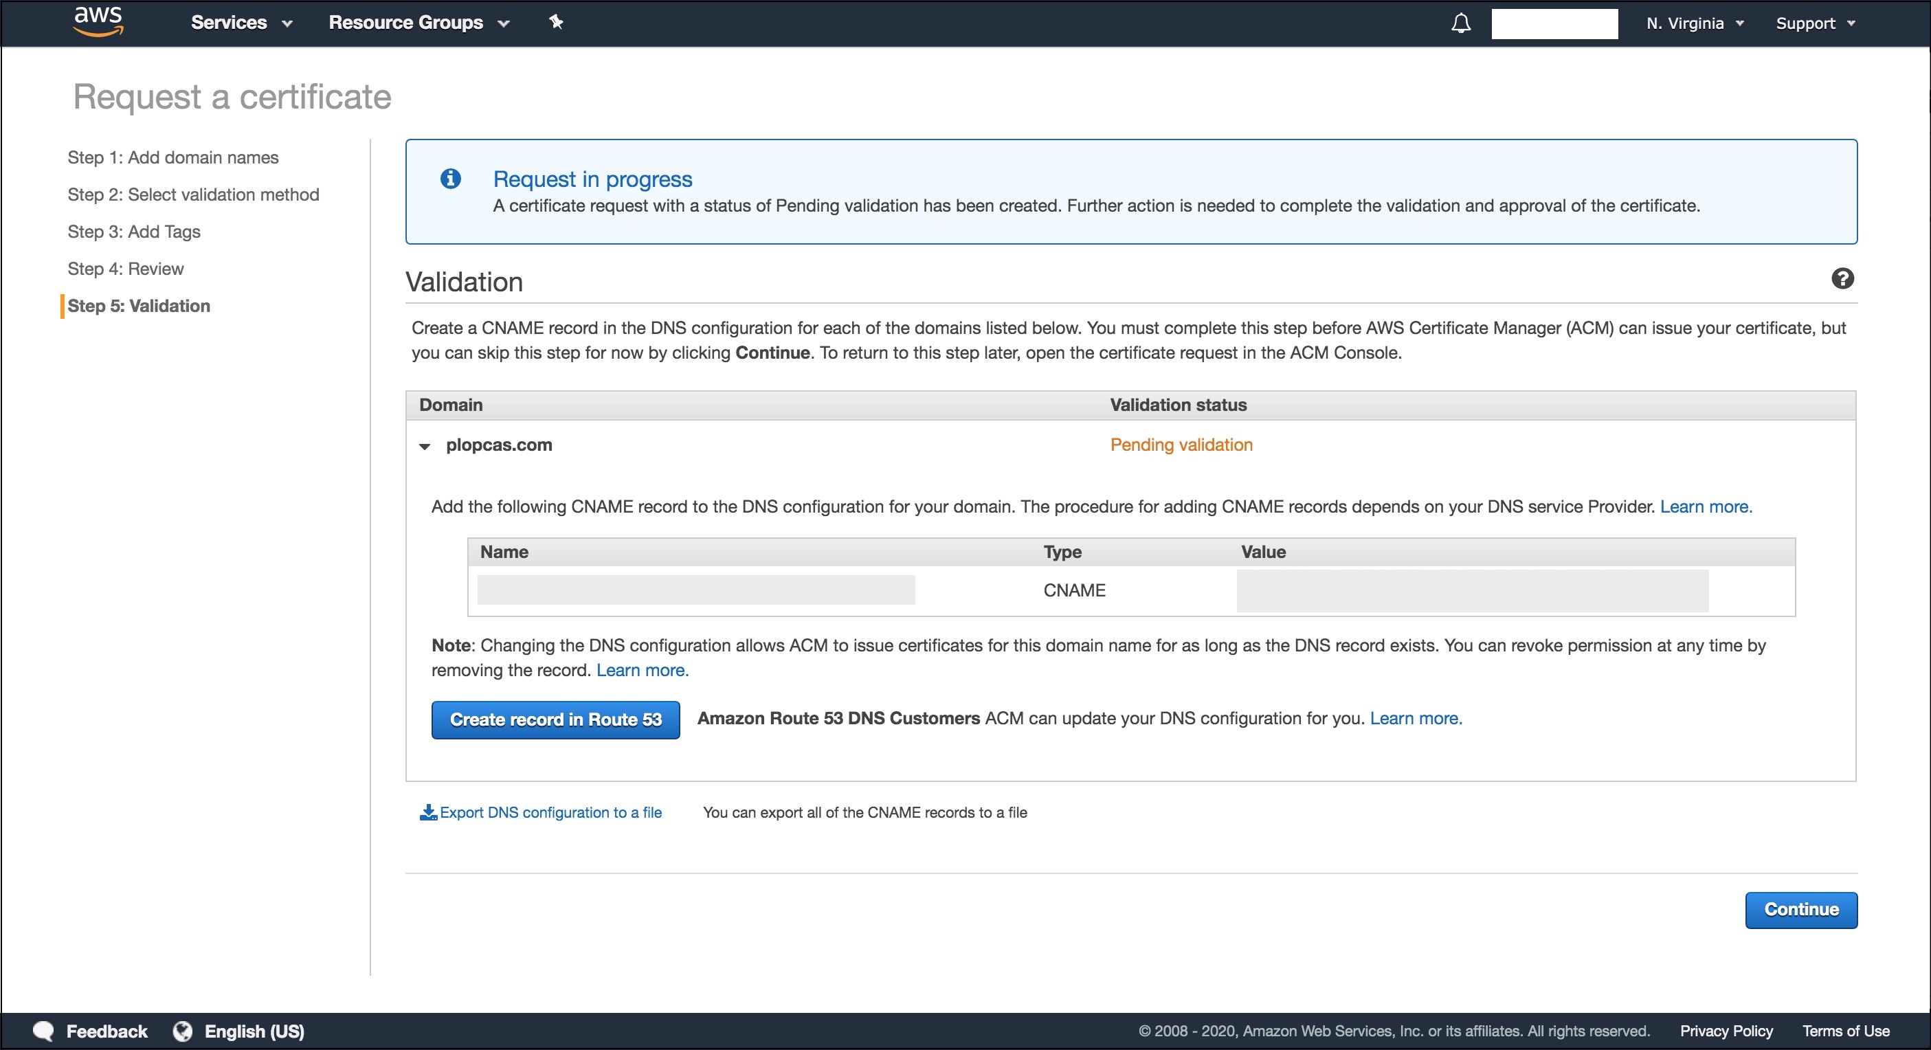
Task: Click Export DNS configuration to a file link
Action: tap(550, 812)
